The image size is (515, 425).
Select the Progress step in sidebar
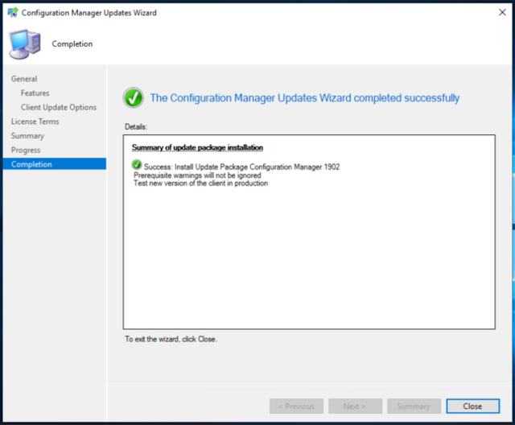(26, 150)
